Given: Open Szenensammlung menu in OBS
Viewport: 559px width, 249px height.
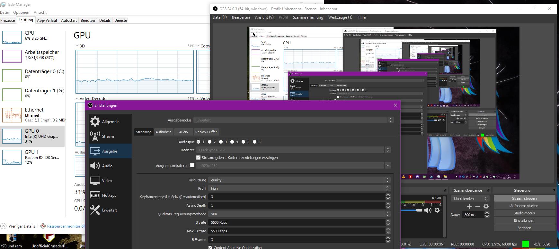Looking at the screenshot, I should click(x=308, y=17).
